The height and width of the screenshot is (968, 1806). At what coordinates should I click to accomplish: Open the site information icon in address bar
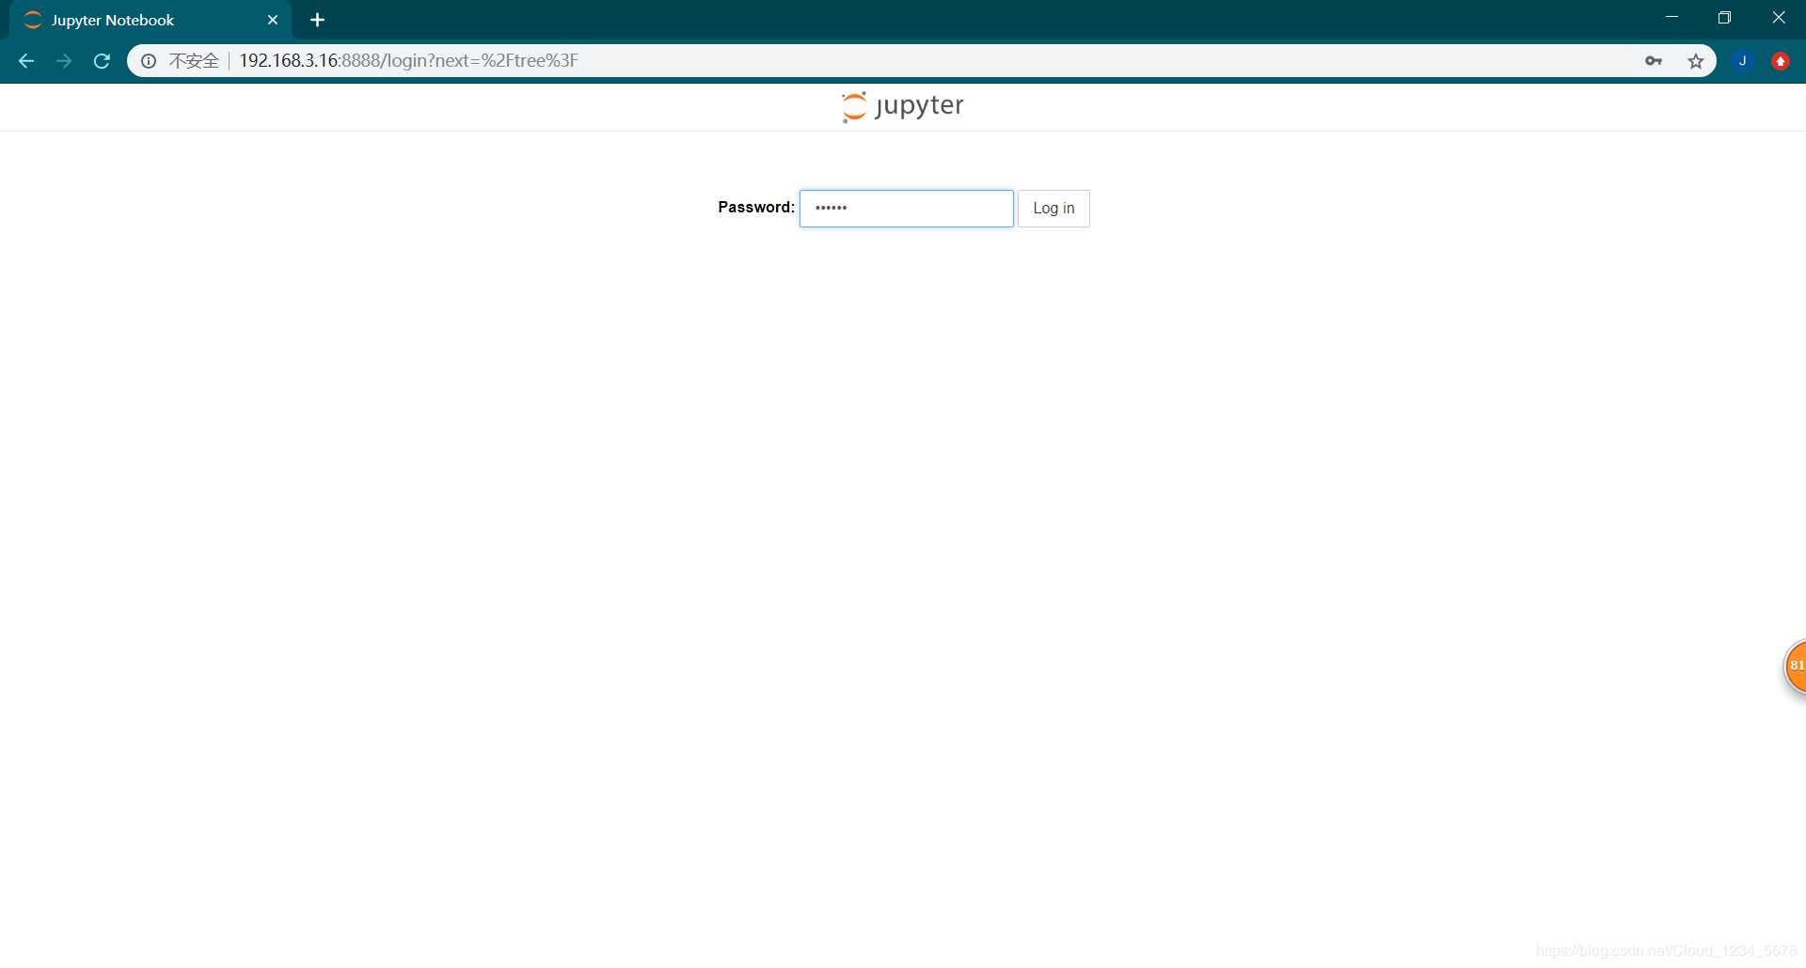[149, 61]
